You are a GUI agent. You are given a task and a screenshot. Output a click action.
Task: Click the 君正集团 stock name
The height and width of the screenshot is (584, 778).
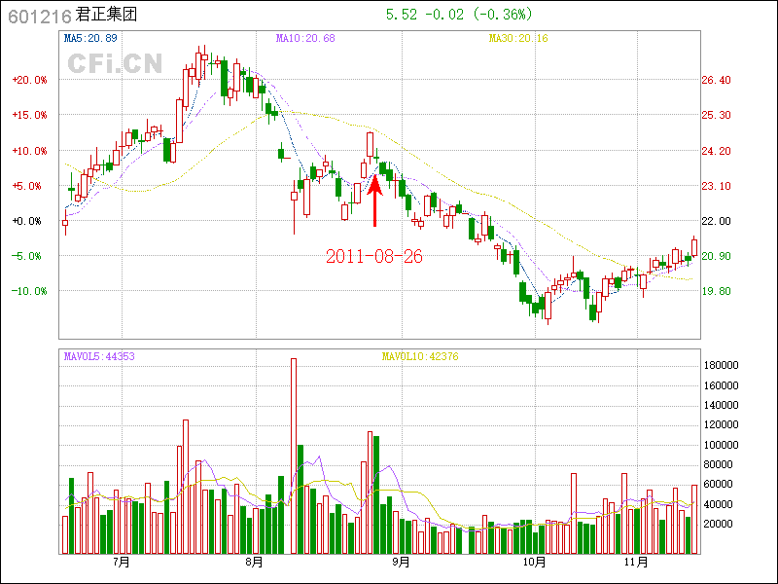point(107,16)
